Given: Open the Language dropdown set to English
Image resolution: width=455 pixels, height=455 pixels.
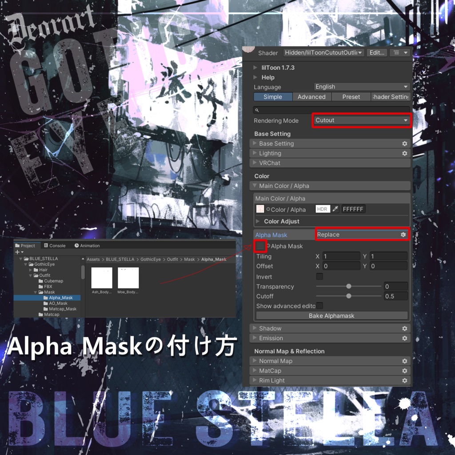Looking at the screenshot, I should [362, 87].
